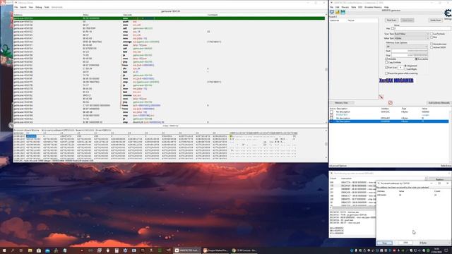452x254 pixels.
Task: Open the notification center icon
Action: 446,250
